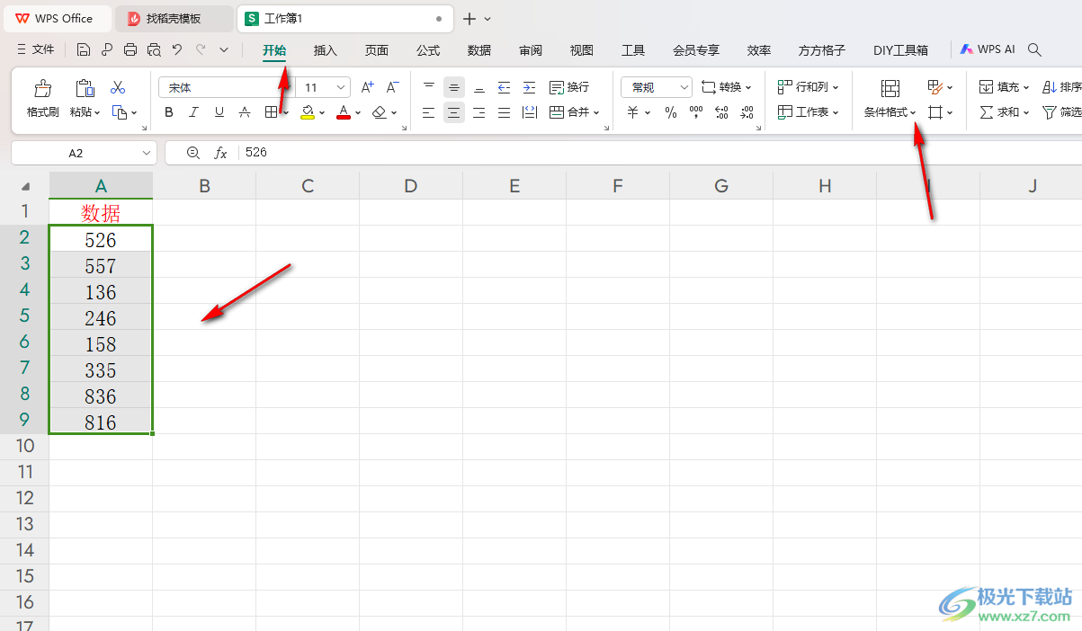This screenshot has height=631, width=1082.
Task: Click the formula bar input showing 526
Action: point(661,153)
